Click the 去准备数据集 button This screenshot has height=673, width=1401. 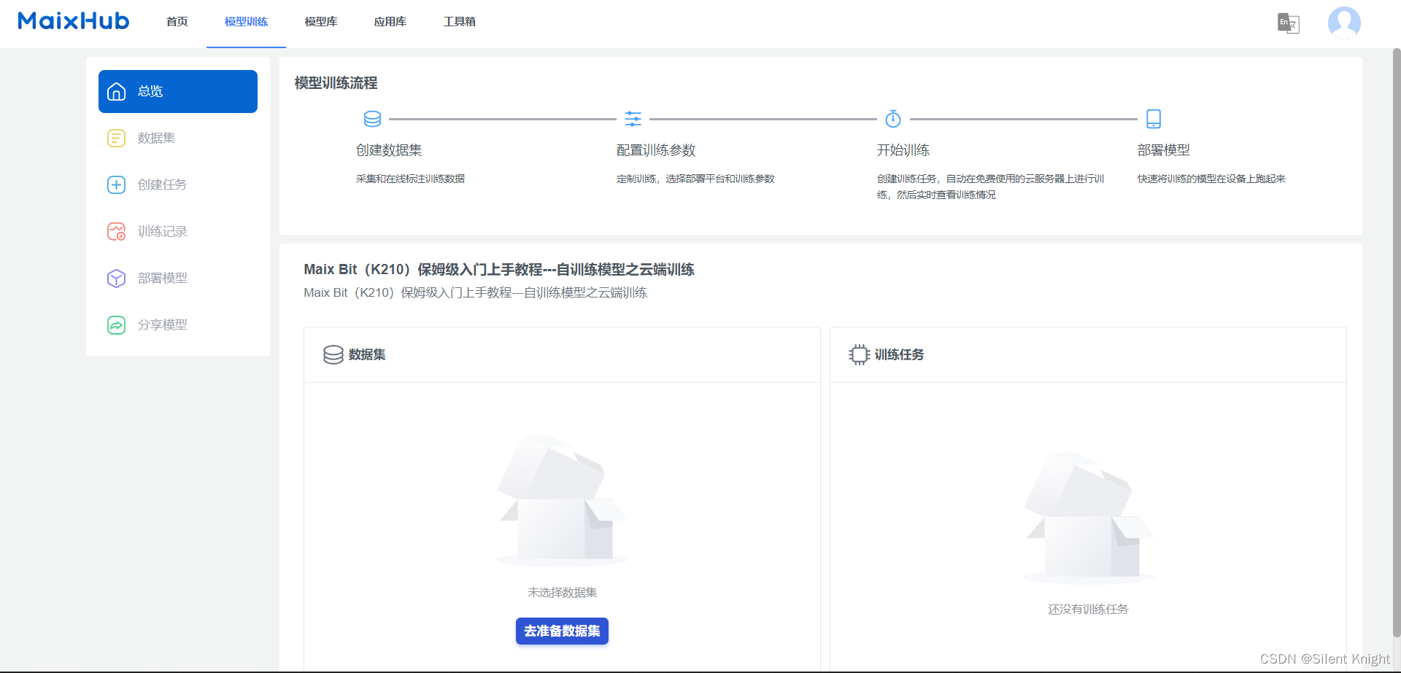(x=562, y=631)
